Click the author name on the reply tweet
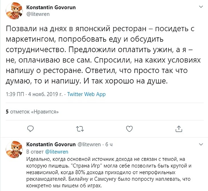The height and width of the screenshot is (191, 208). pyautogui.click(x=51, y=145)
